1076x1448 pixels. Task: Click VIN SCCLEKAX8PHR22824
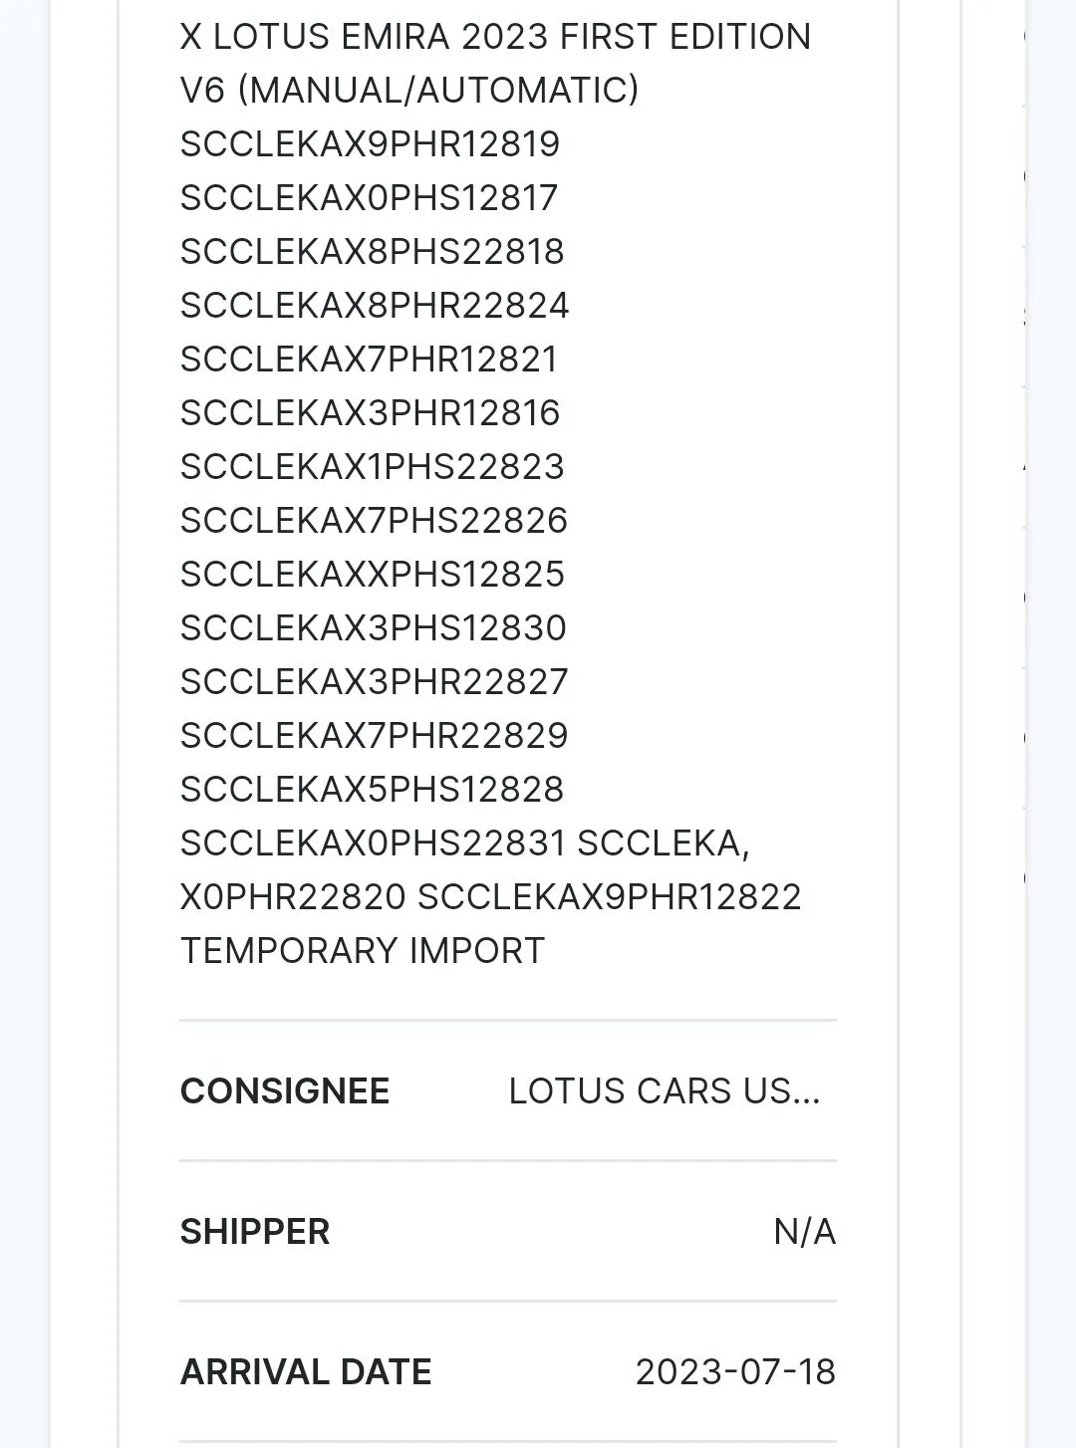click(374, 306)
